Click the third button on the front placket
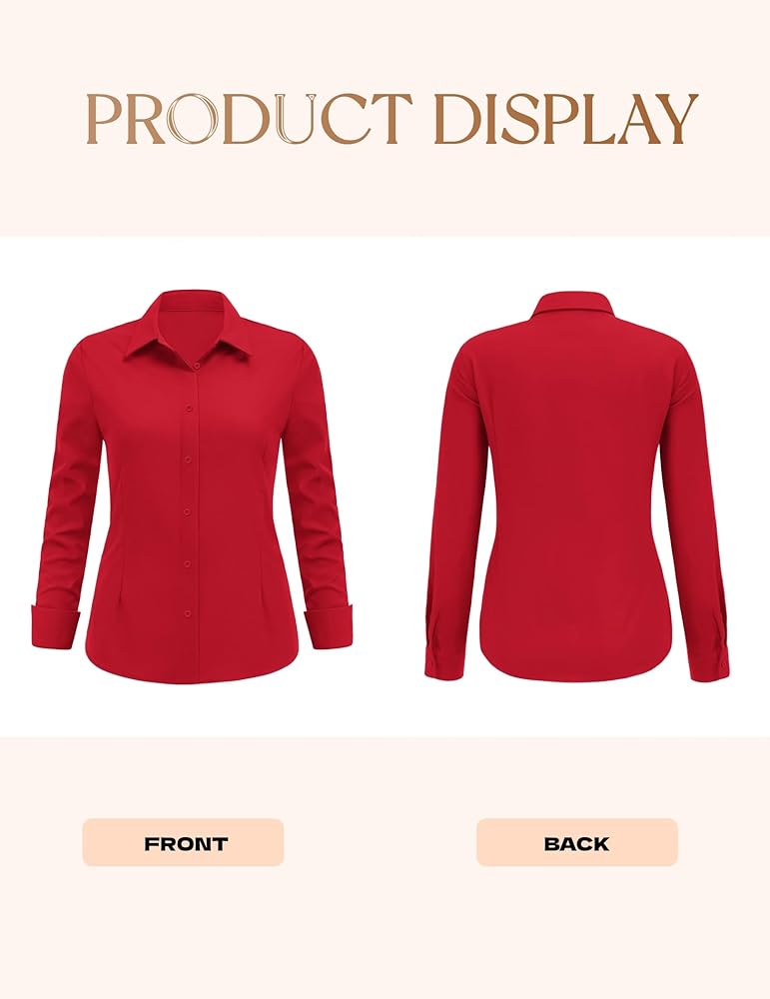Viewport: 770px width, 999px height. (189, 459)
